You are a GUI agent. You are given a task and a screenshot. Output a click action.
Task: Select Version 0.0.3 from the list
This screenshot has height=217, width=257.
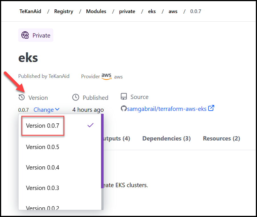(x=42, y=188)
